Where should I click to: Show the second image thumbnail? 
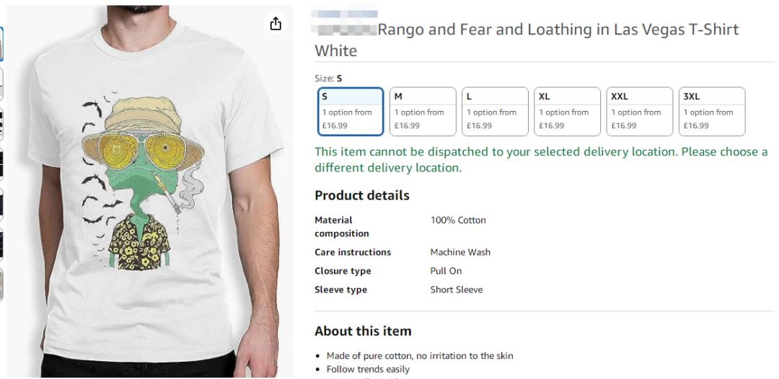tap(1, 83)
